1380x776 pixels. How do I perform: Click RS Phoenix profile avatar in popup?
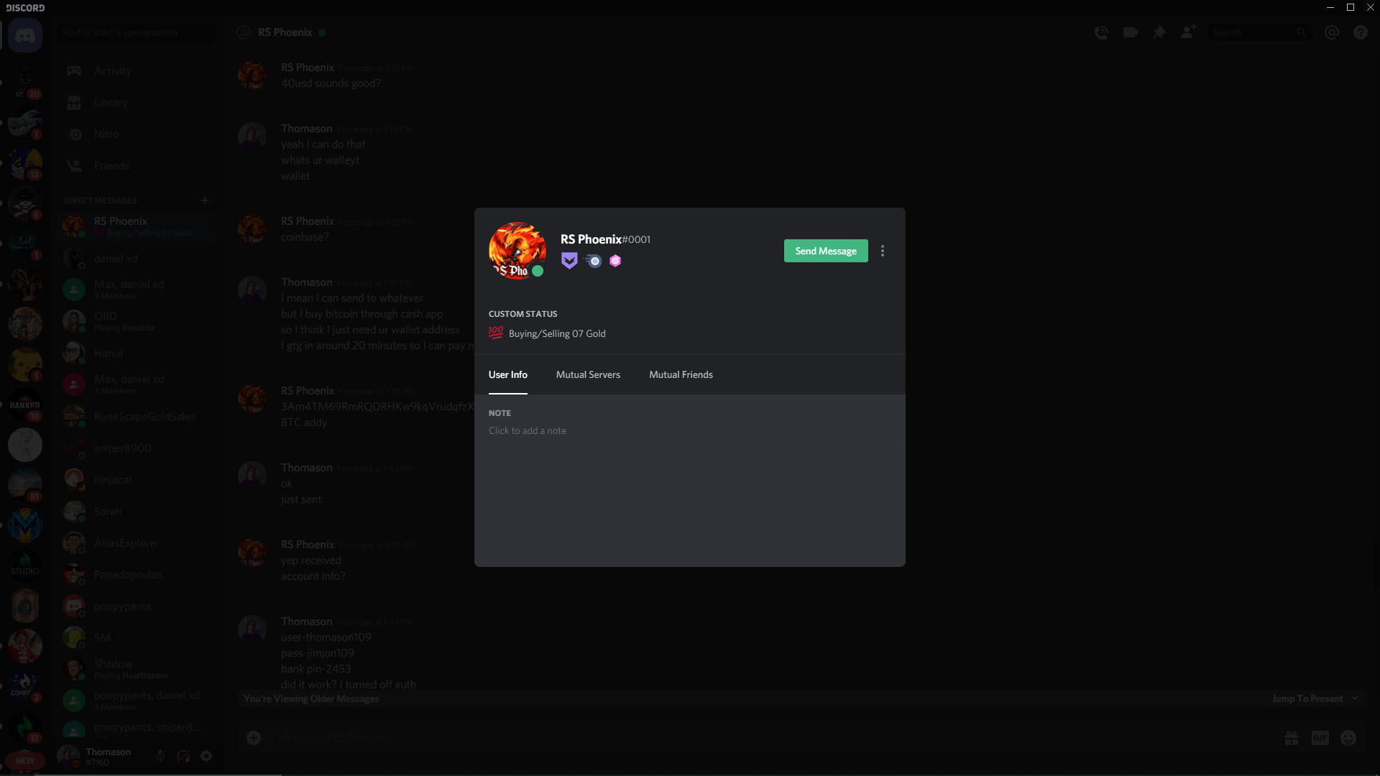click(x=517, y=251)
